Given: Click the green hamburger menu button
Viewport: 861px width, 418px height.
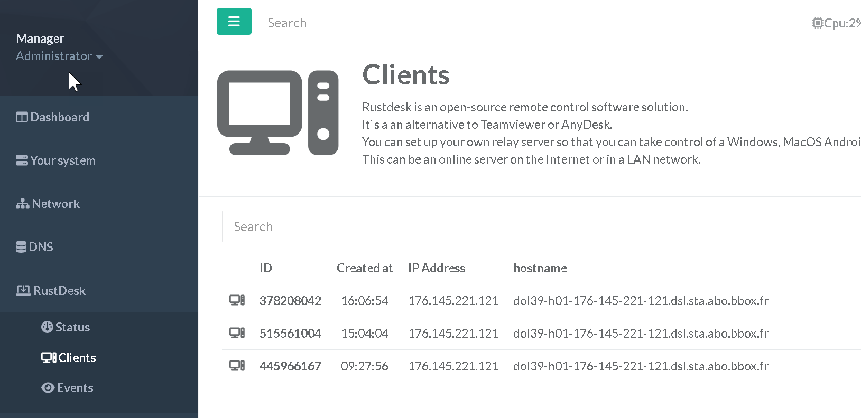Looking at the screenshot, I should pos(234,22).
